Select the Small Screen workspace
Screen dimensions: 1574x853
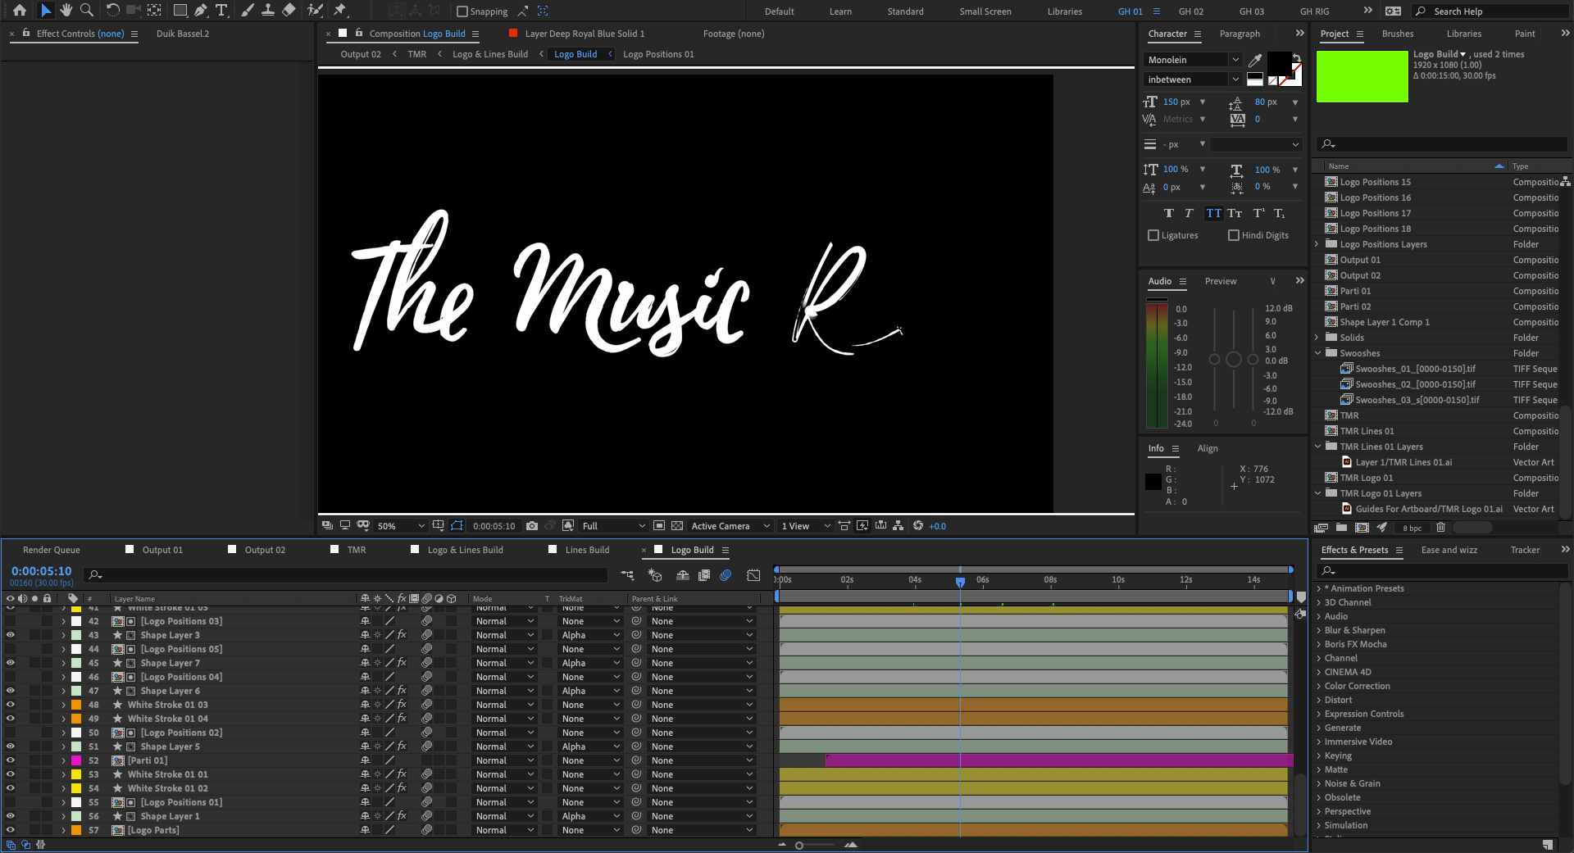[985, 11]
